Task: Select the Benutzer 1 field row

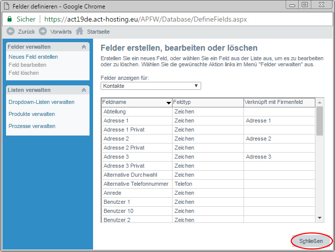Action: (208, 202)
